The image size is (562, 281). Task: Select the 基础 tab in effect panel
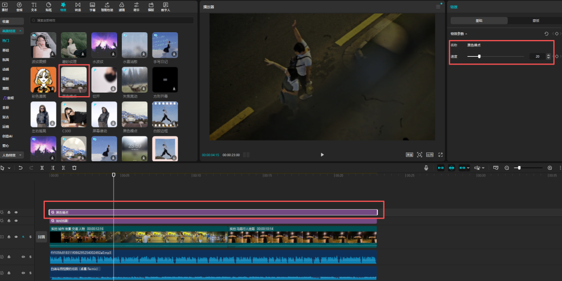[x=479, y=20]
